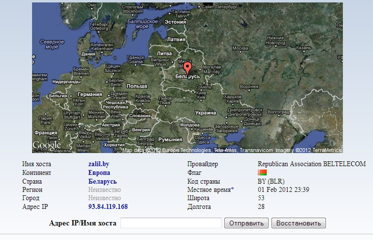The width and height of the screenshot is (373, 240).
Task: Click the Восстановить reset button
Action: (x=299, y=223)
